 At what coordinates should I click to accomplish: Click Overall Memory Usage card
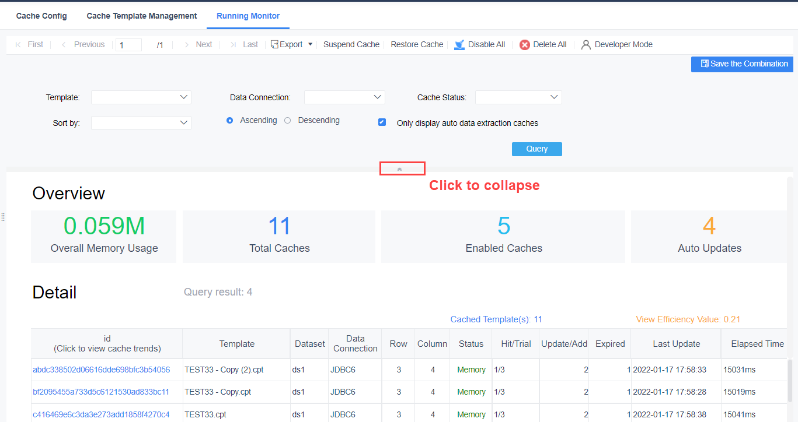pyautogui.click(x=104, y=237)
